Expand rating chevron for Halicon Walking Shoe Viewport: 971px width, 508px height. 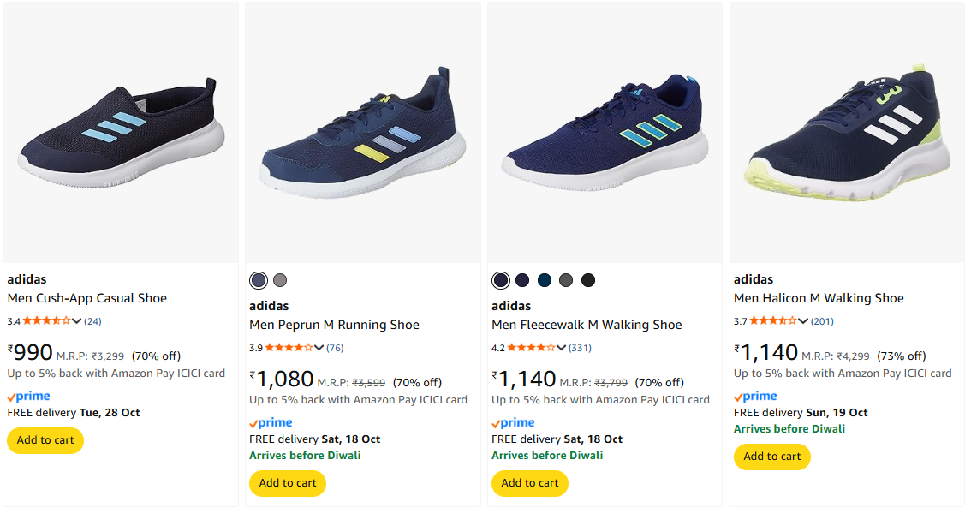pyautogui.click(x=804, y=321)
